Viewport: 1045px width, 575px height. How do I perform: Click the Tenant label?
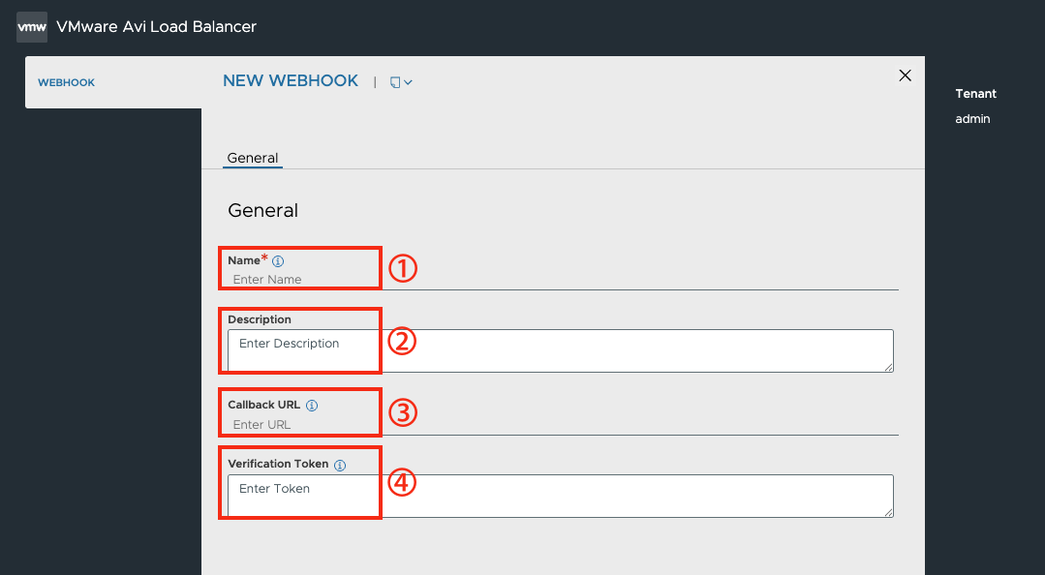[975, 93]
